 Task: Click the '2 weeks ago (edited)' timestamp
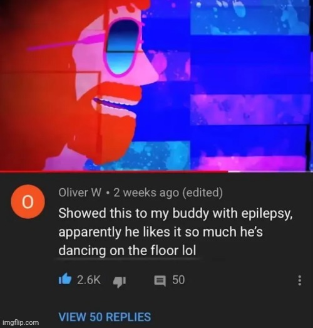tap(168, 193)
